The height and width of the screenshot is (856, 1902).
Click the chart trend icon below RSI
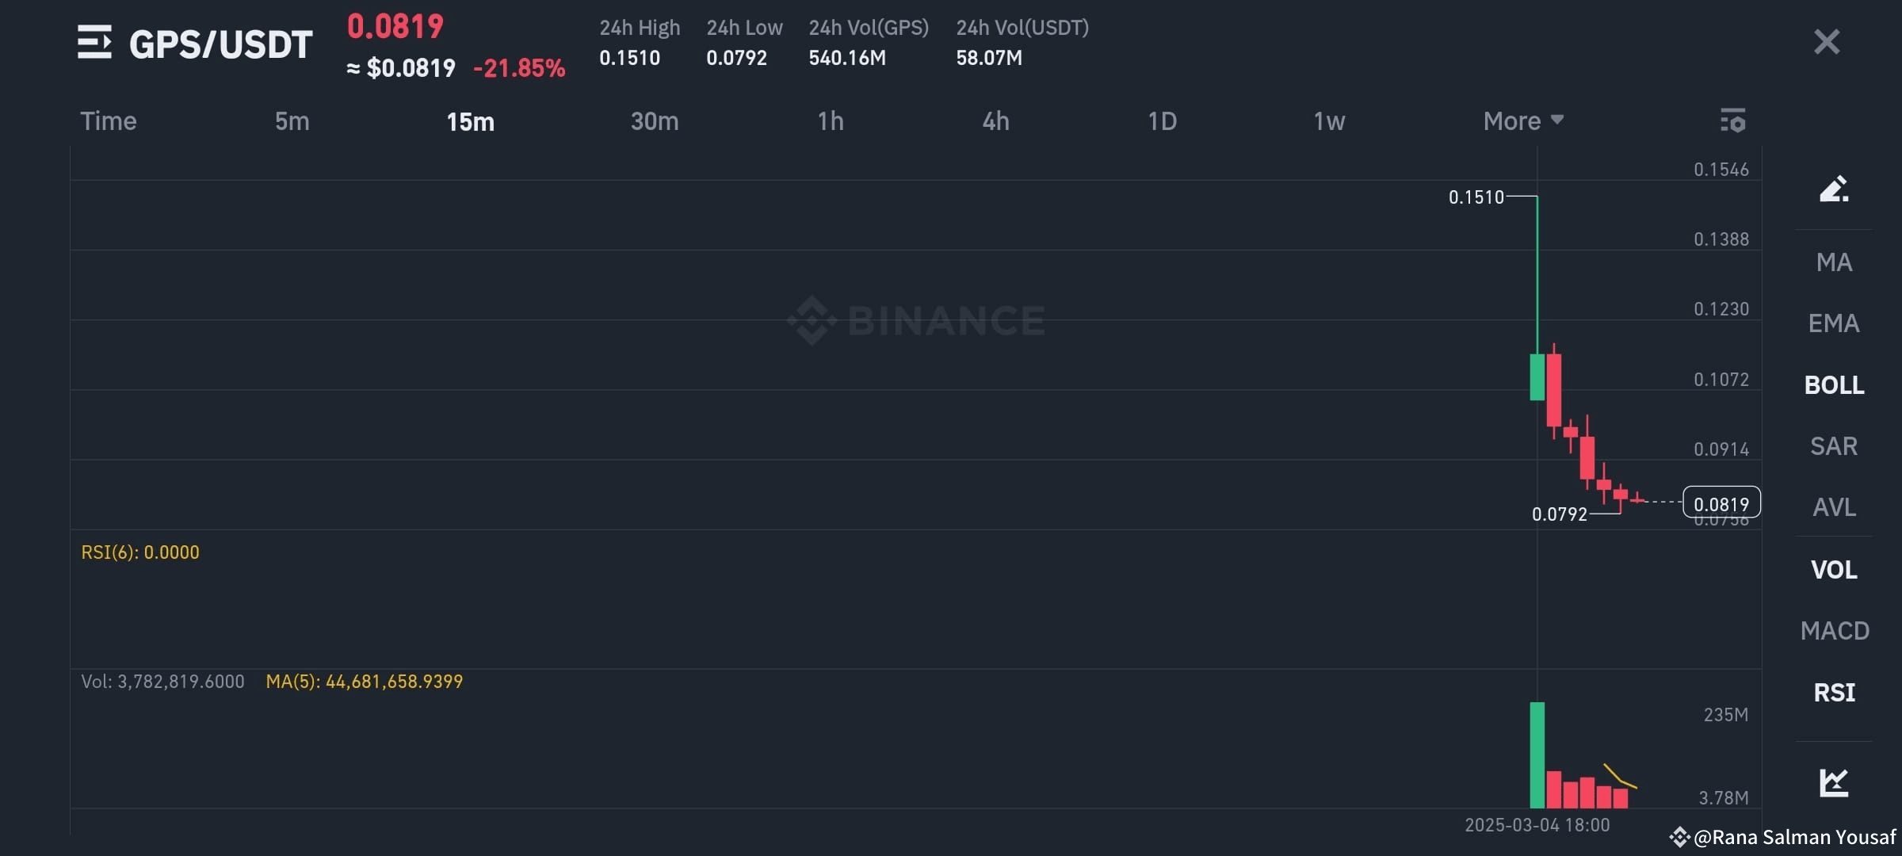(1834, 782)
